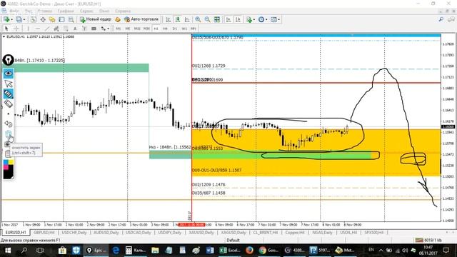Select the Text Label tool
Viewport: 457px width, 257px height.
point(84,29)
